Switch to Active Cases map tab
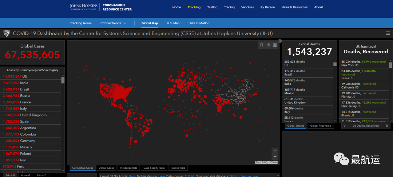Screen dimensions: 393x177 coord(107,168)
